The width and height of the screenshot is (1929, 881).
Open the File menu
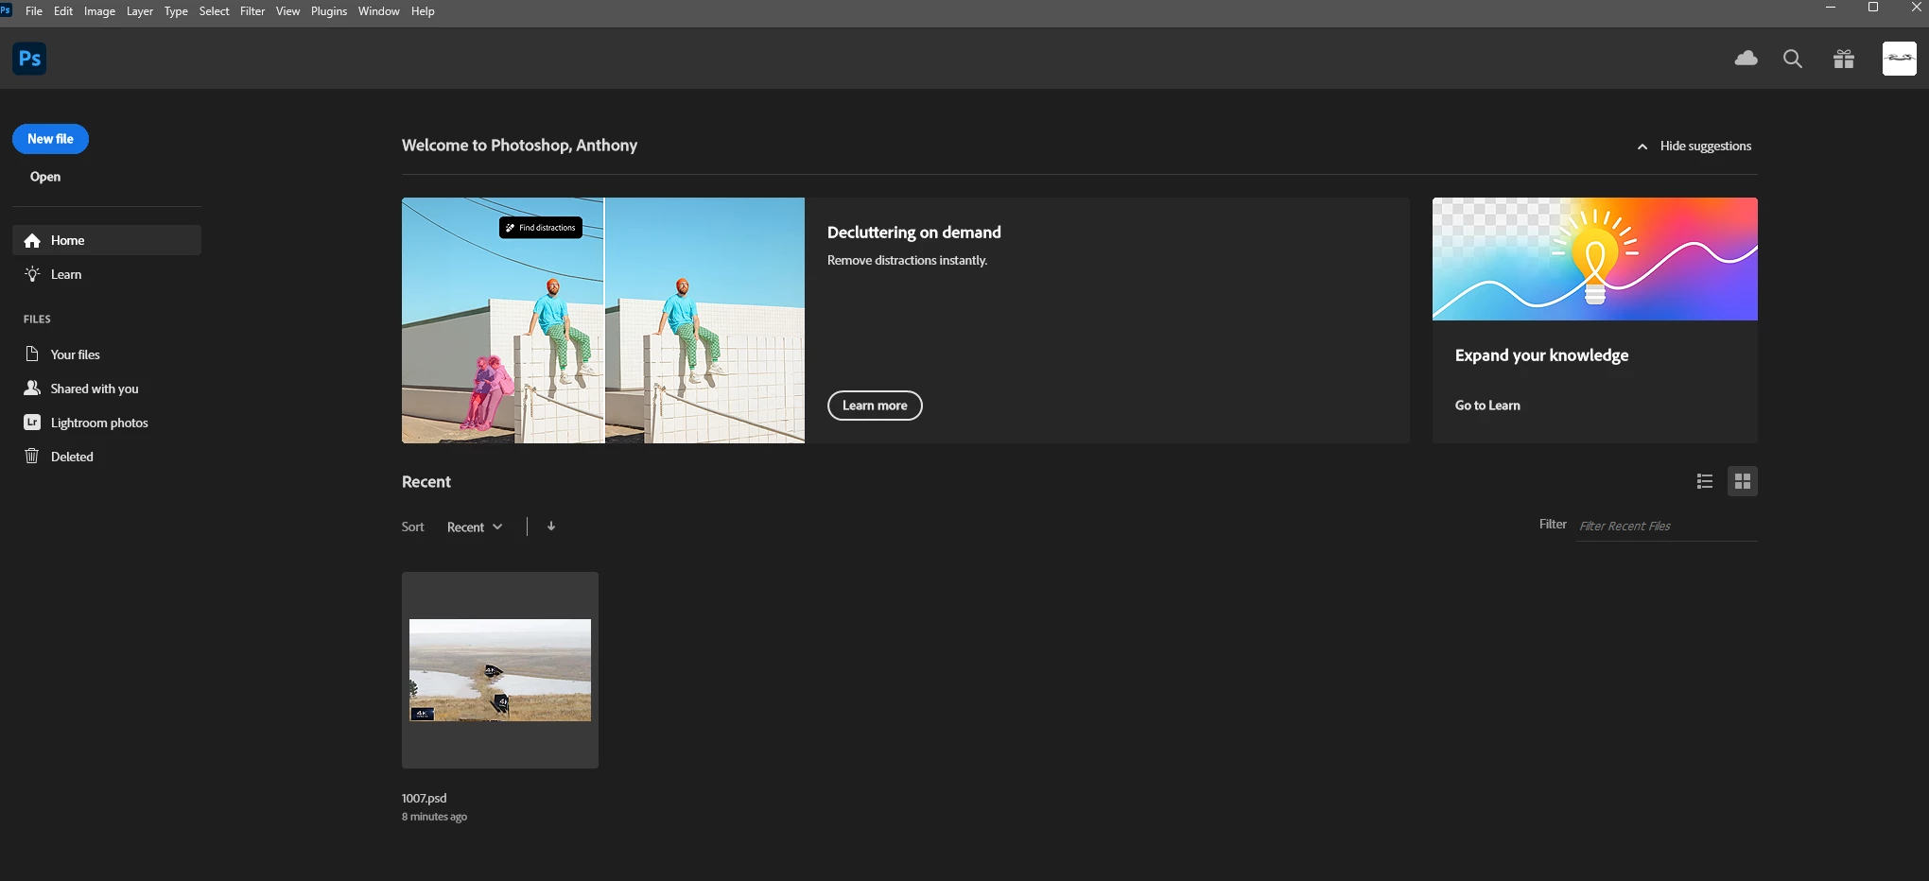[34, 11]
